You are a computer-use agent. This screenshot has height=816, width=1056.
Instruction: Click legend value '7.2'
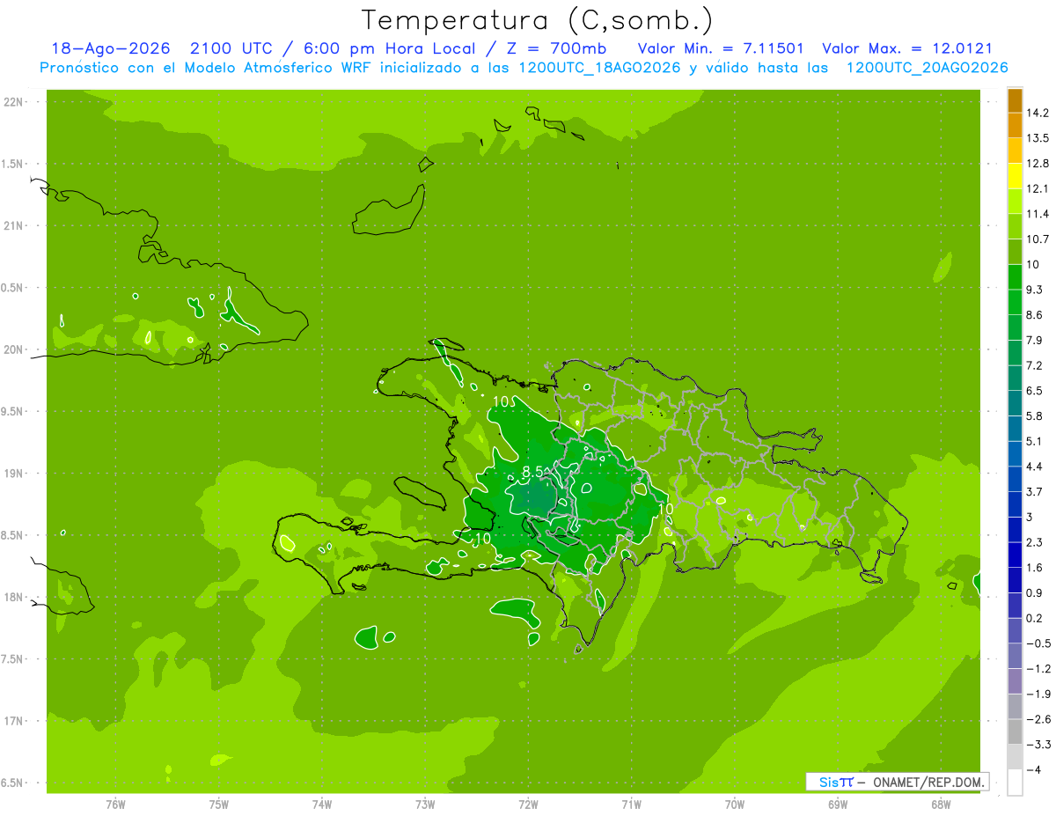1035,365
